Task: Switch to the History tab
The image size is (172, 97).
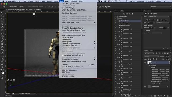Action: (117, 11)
